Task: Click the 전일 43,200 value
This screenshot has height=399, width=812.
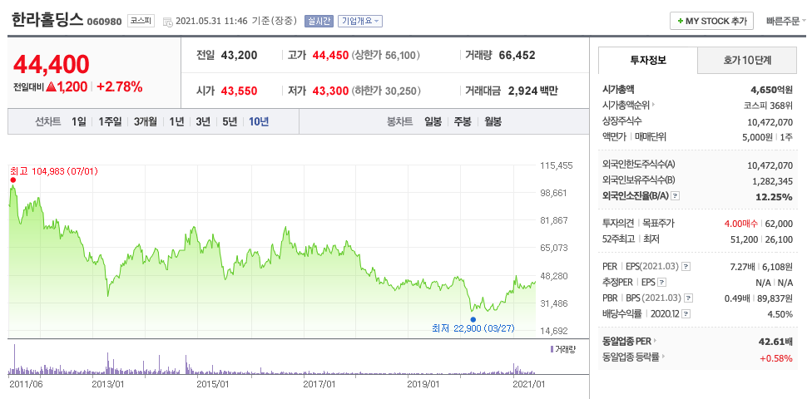Action: tap(239, 56)
